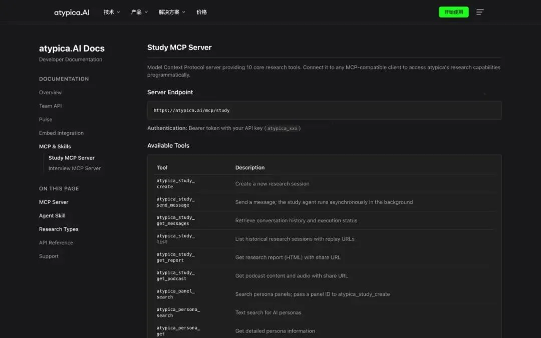The width and height of the screenshot is (541, 338).
Task: Expand the 产品 dropdown menu
Action: (139, 12)
